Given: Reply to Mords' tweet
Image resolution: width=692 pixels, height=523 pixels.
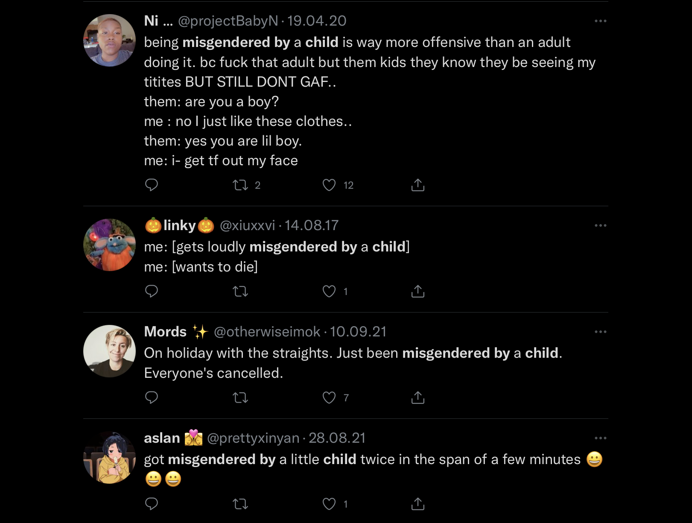Looking at the screenshot, I should tap(152, 397).
